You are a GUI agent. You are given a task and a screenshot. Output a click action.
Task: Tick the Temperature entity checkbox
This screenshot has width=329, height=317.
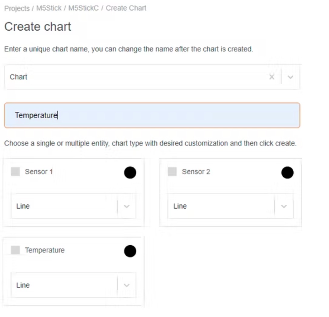click(x=15, y=251)
